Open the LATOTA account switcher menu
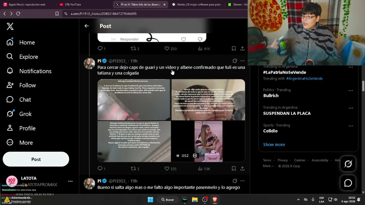Screen dimensions: 365x205 [70, 181]
